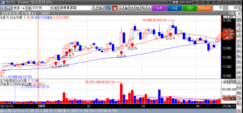Click the stock code search magnifier
243x113 pixels.
click(x=29, y=8)
